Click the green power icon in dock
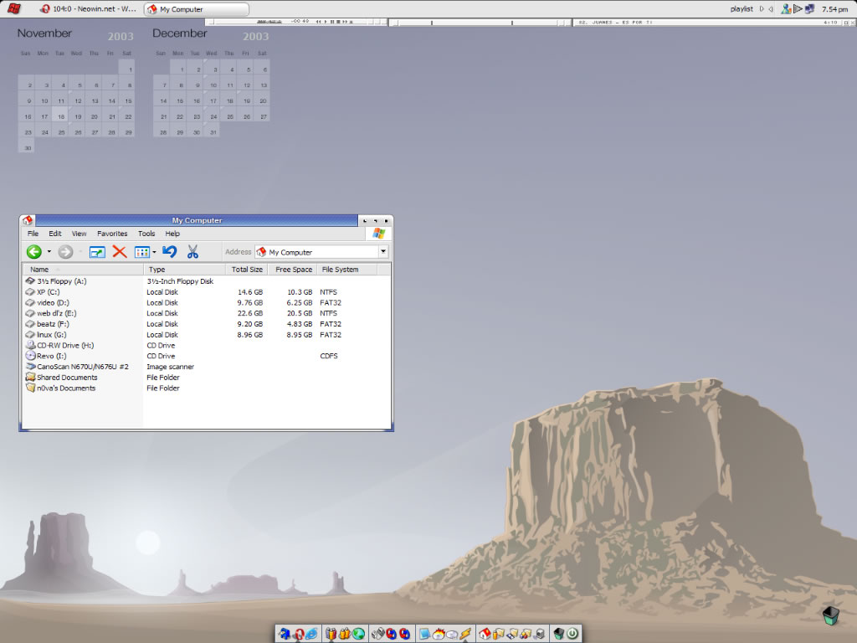857x643 pixels. coord(572,635)
